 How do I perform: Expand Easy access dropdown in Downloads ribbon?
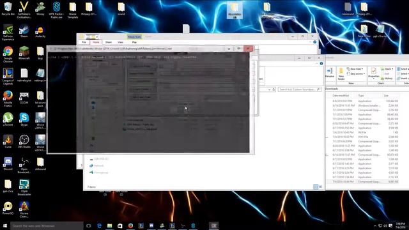point(356,74)
